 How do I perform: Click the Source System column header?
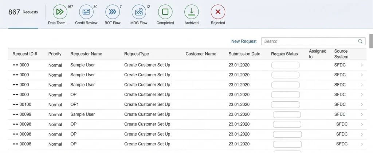click(341, 54)
